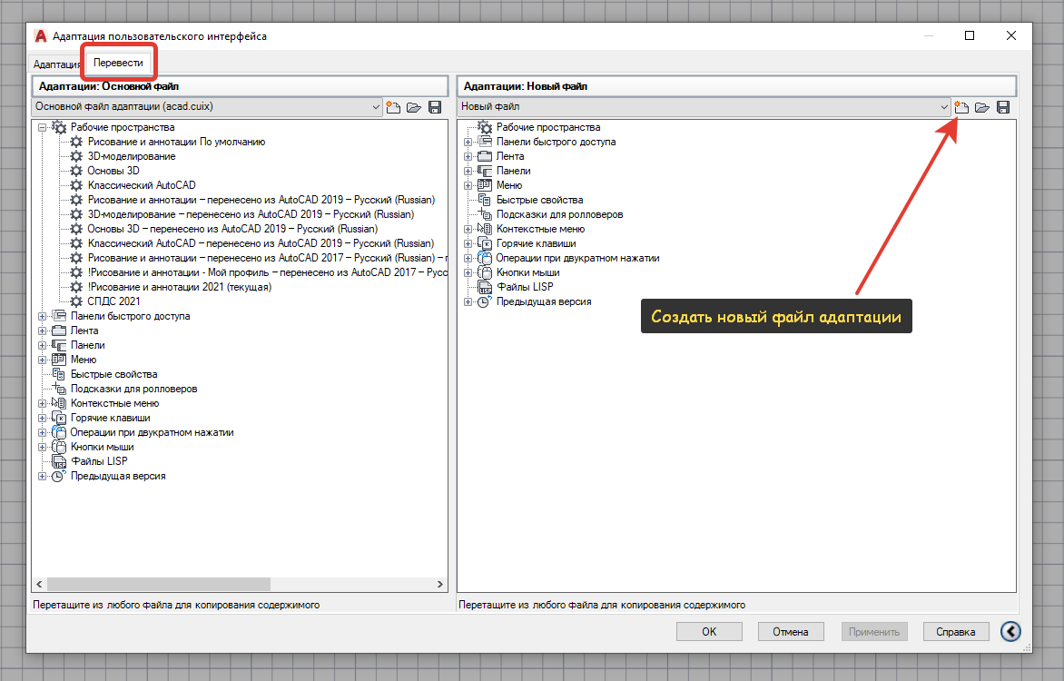1064x681 pixels.
Task: Select Подсказки для ролловеров in right tree
Action: pos(559,214)
